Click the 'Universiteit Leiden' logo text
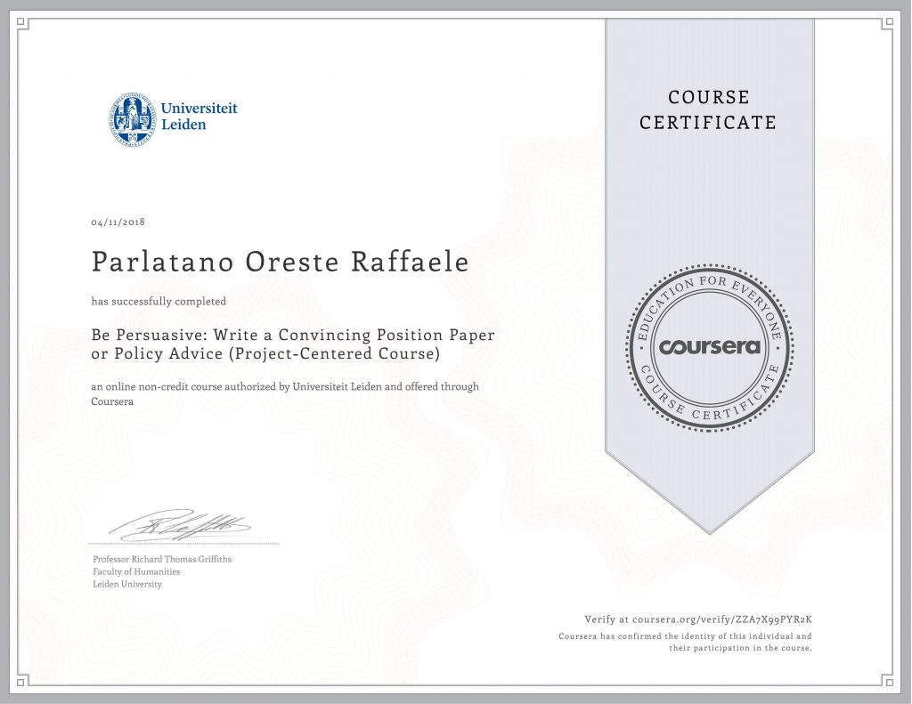Screen dimensions: 912x704 coord(199,117)
